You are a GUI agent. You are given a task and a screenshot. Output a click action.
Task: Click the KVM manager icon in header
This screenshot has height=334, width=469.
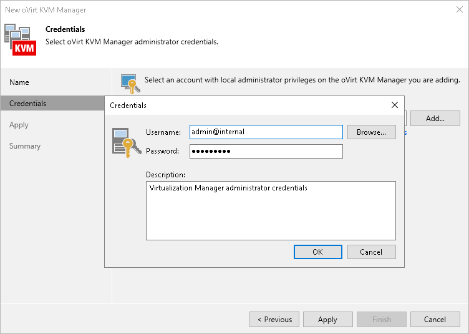(x=21, y=39)
